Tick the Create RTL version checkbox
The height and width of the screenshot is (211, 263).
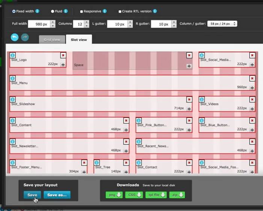point(120,11)
